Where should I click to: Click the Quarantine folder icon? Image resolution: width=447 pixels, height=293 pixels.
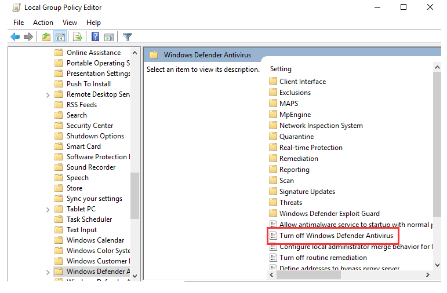273,136
